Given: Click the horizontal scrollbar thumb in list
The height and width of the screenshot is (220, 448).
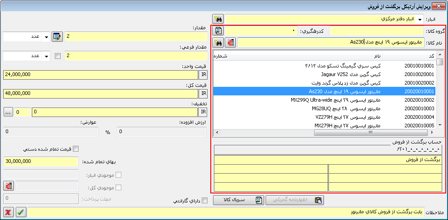Looking at the screenshot, I should [371, 132].
